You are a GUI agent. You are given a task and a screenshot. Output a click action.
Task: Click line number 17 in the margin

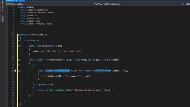tap(13, 51)
